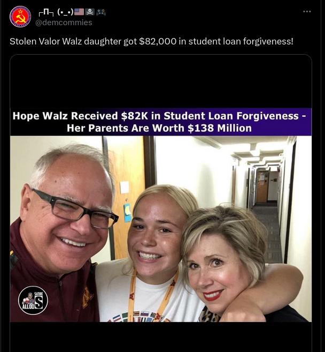Select the tweet text about student loan forgiveness
Viewport: 325px width, 352px height.
(151, 41)
